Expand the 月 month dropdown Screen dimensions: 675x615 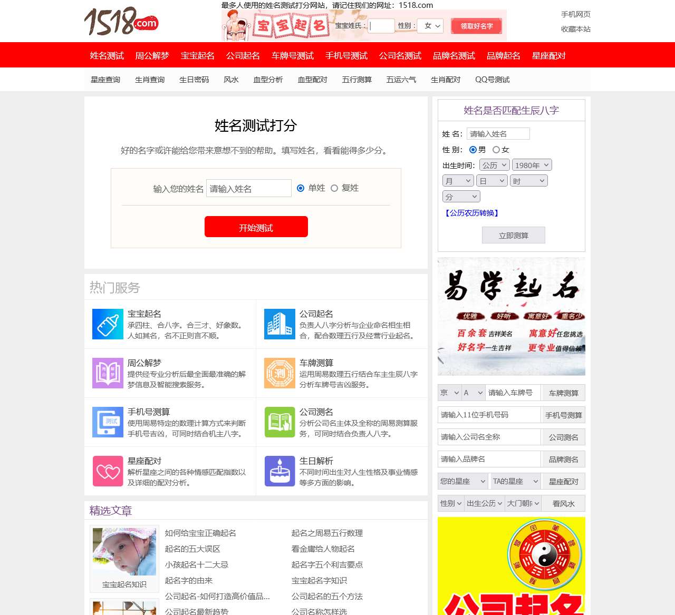458,180
